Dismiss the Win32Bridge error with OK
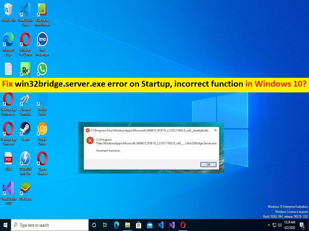 [208, 164]
